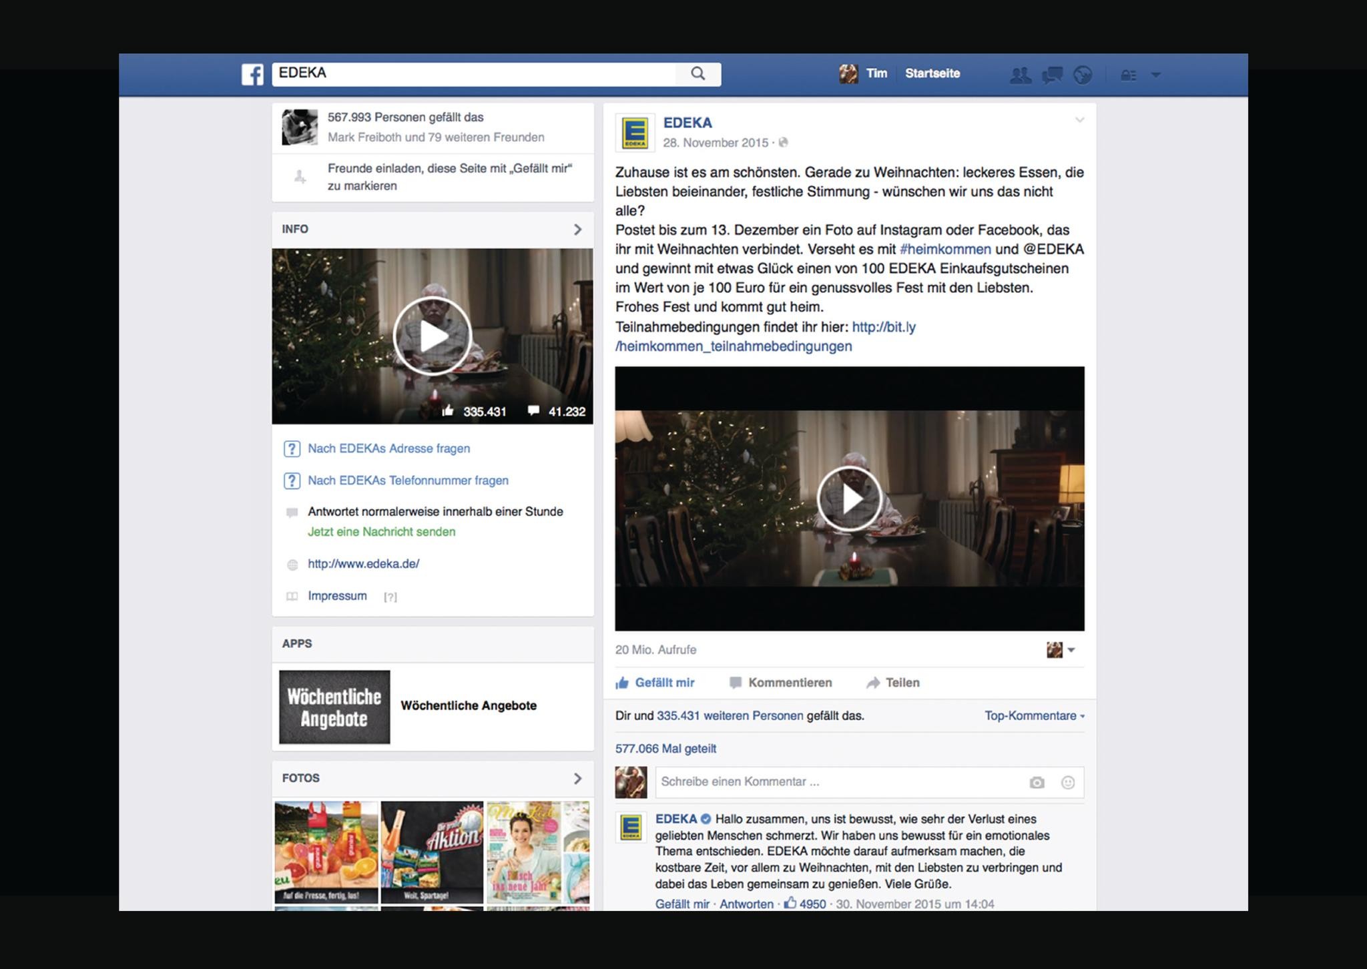Open the EDEKA page name in the post header
Image resolution: width=1367 pixels, height=969 pixels.
[688, 123]
